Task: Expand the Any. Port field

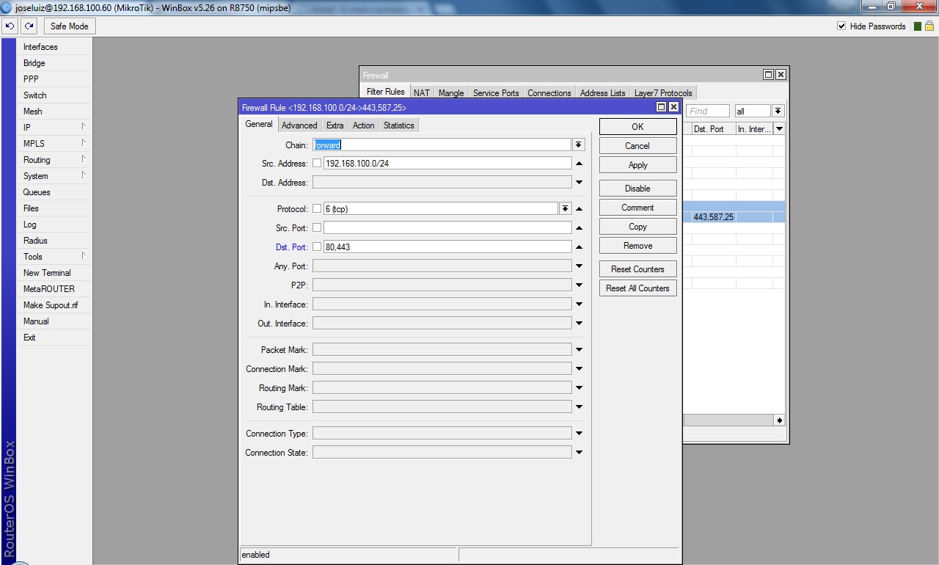Action: [579, 266]
